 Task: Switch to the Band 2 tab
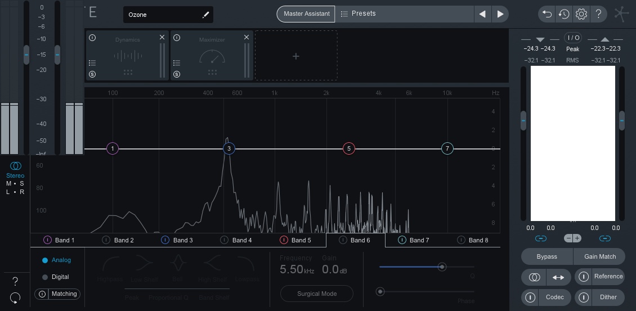pos(118,240)
